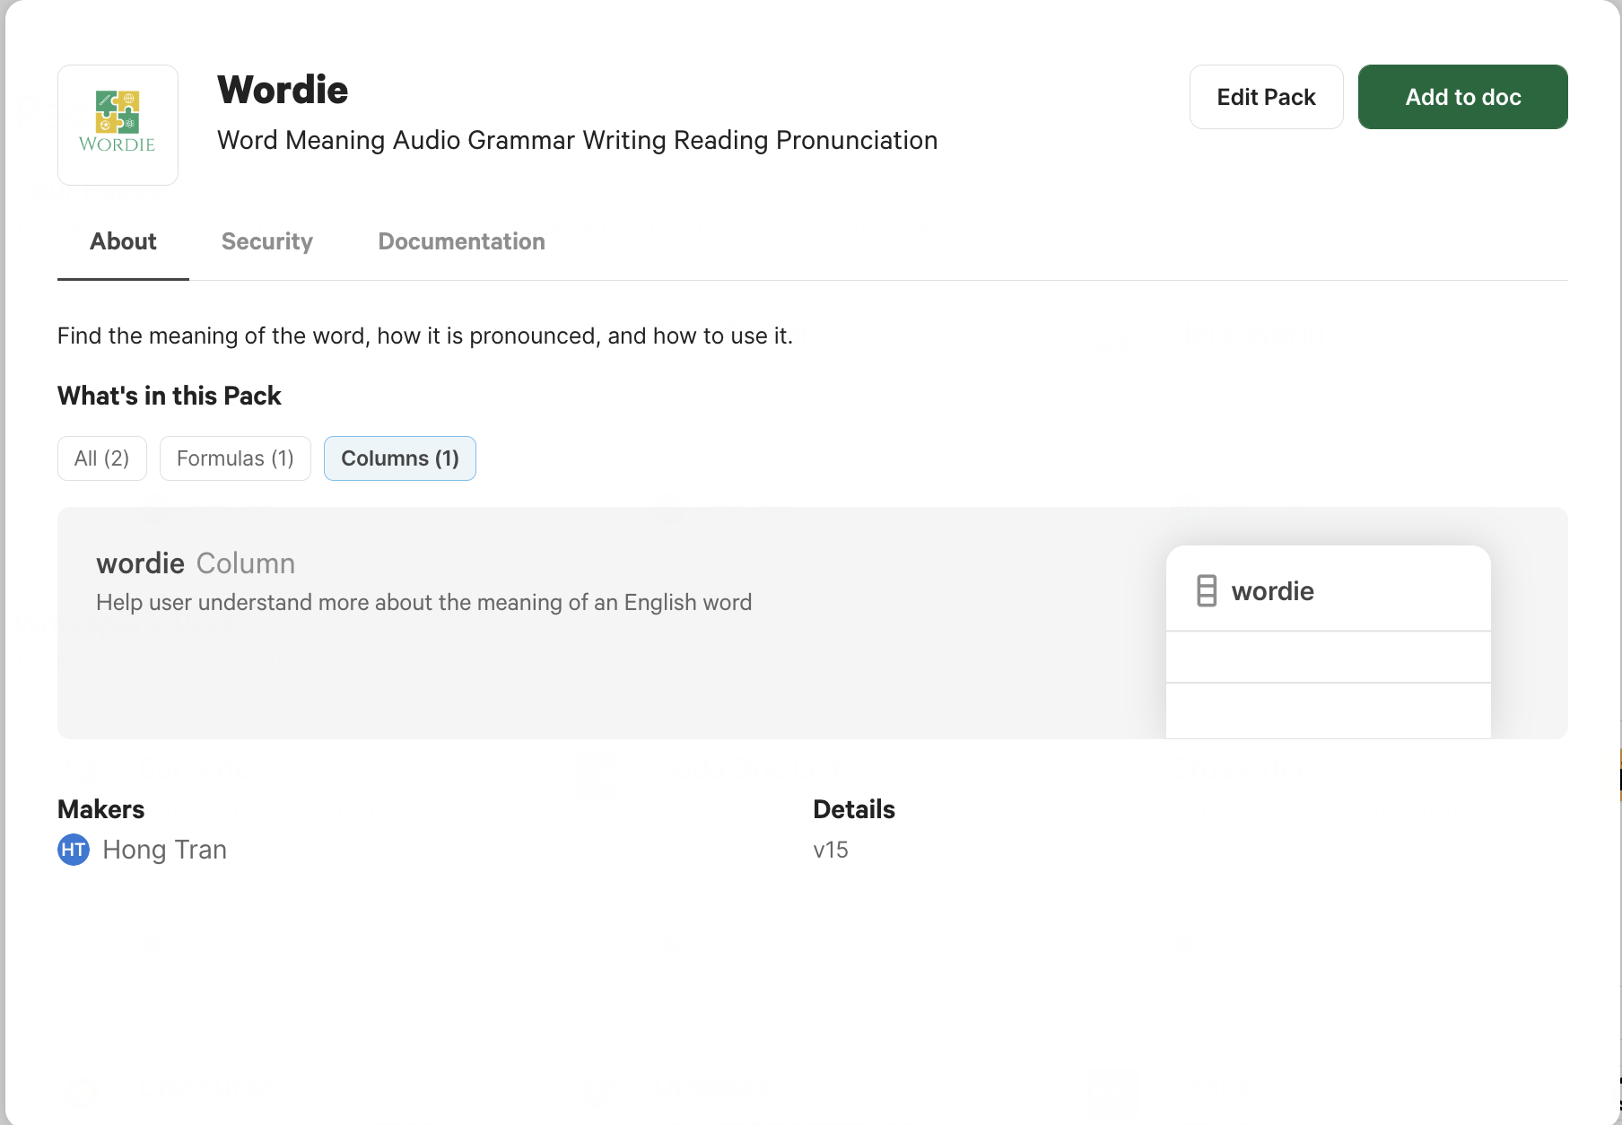1622x1125 pixels.
Task: Open the Hong Tran maker profile
Action: (164, 850)
